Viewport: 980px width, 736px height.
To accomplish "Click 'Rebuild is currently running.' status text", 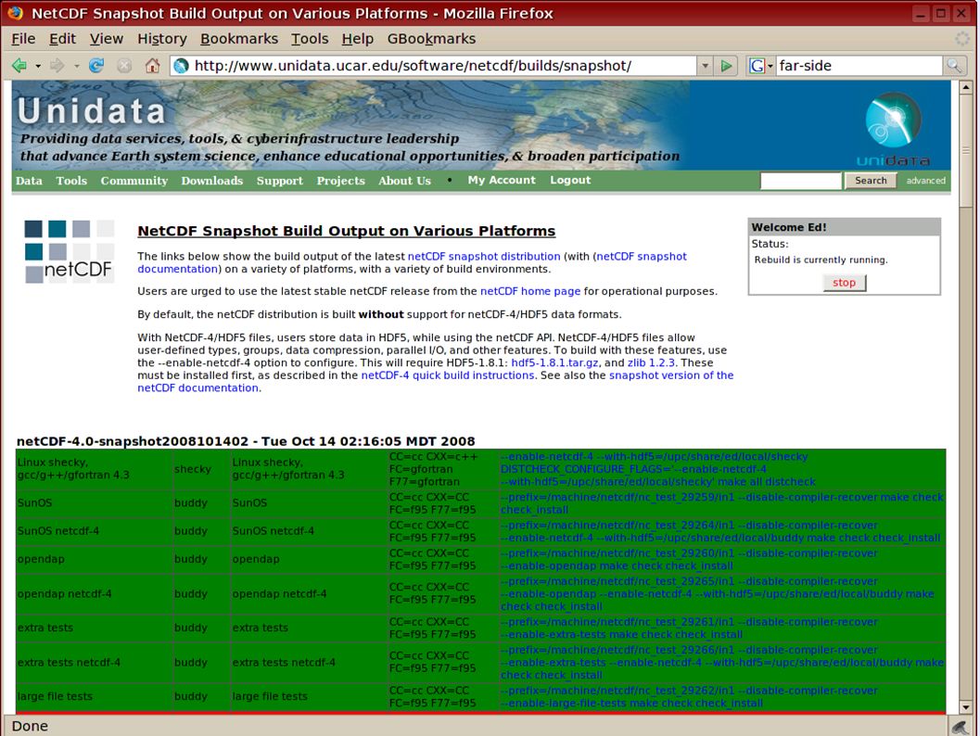I will click(x=821, y=260).
